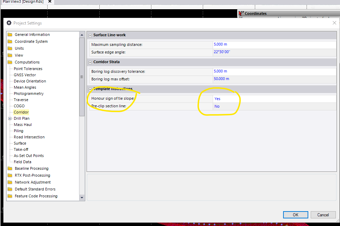The width and height of the screenshot is (340, 226).
Task: Open Device Orientation settings
Action: [x=30, y=81]
